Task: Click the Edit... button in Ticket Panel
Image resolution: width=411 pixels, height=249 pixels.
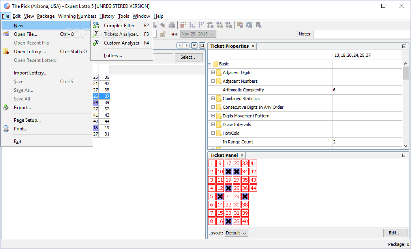Action: (395, 233)
